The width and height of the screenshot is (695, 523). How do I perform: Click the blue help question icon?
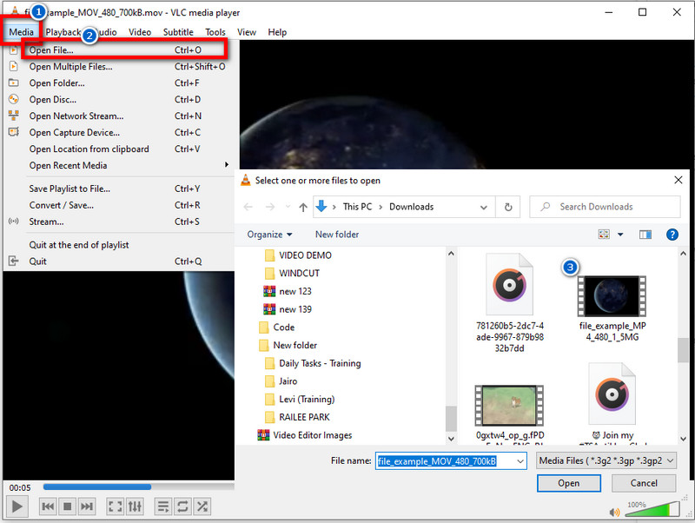pyautogui.click(x=672, y=234)
